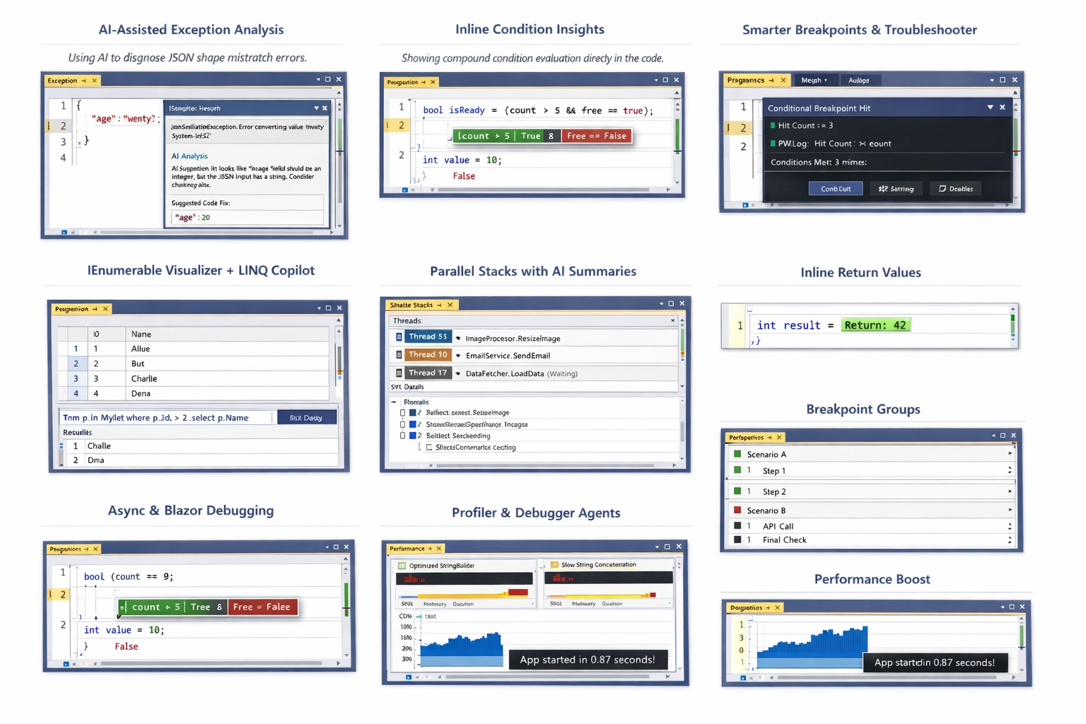The width and height of the screenshot is (1086, 724).
Task: Collapse the Rlomalls tree node
Action: pos(394,402)
